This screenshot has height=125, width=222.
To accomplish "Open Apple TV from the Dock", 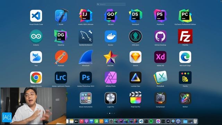I will (76, 121).
